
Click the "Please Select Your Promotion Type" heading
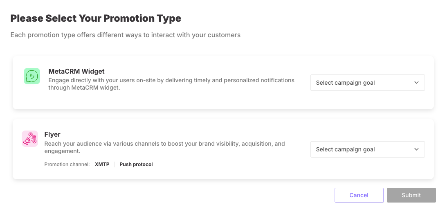[96, 18]
